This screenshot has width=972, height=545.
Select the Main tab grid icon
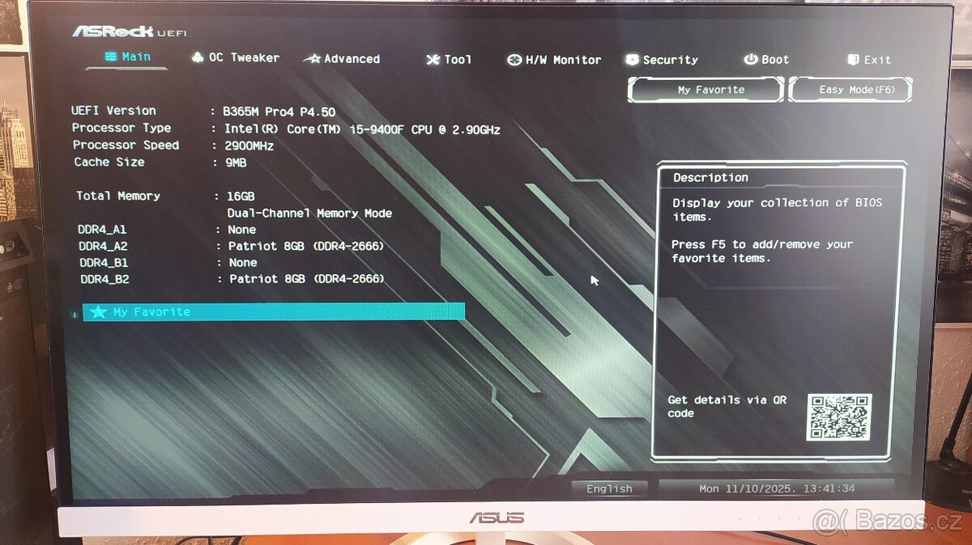coord(109,57)
